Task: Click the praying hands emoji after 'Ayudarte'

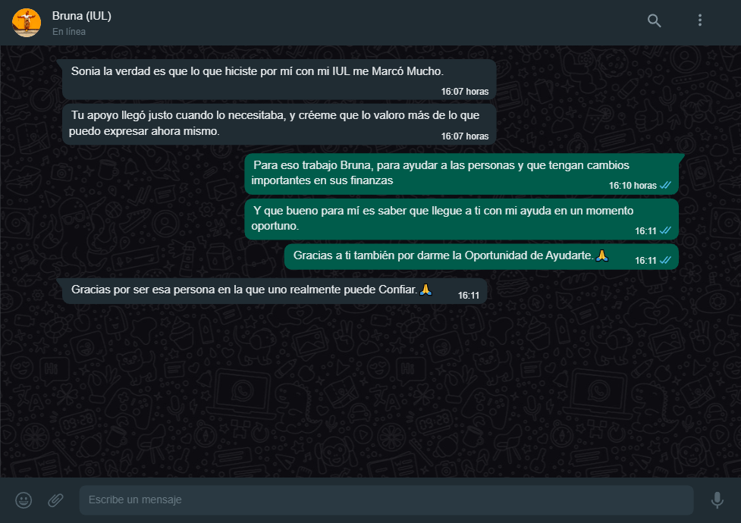Action: point(601,255)
